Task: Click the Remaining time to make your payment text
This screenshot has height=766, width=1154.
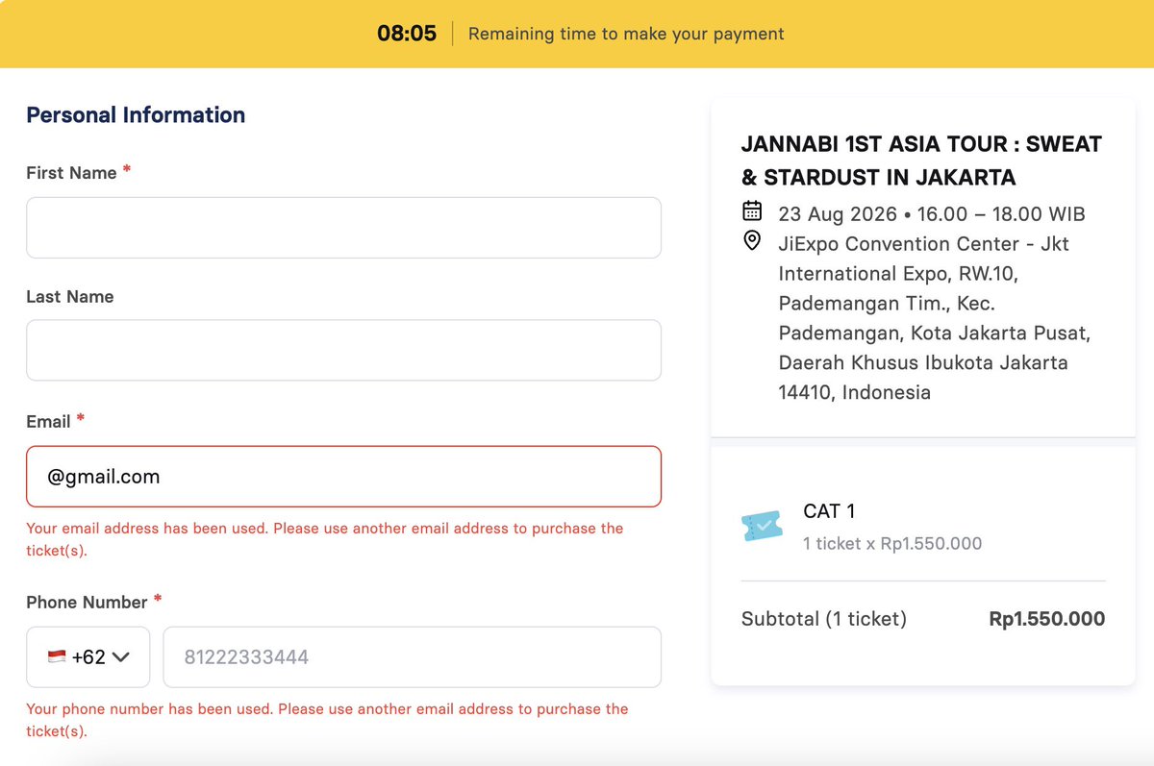Action: click(x=626, y=34)
